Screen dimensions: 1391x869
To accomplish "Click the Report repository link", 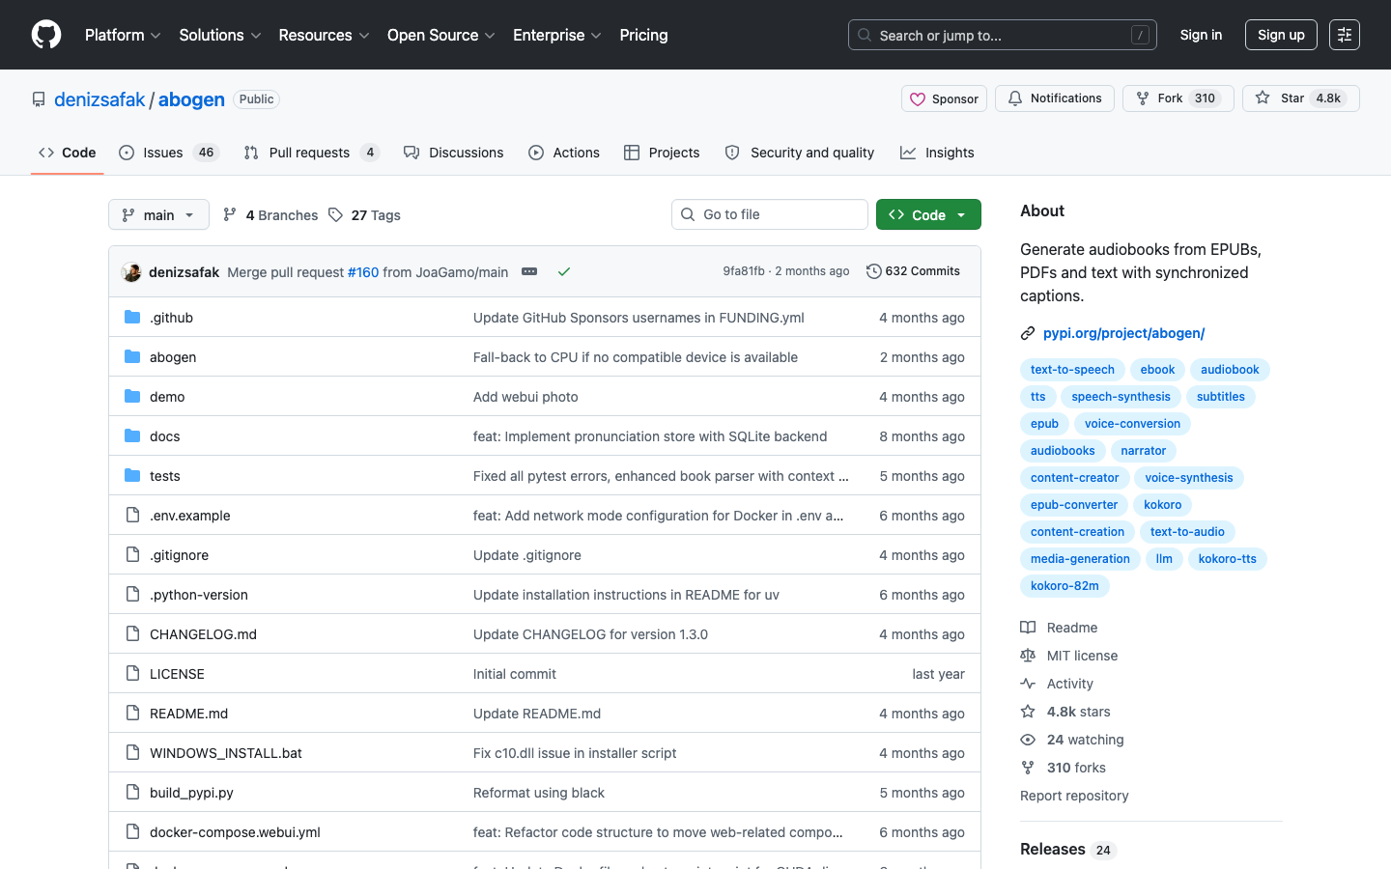I will [1074, 796].
